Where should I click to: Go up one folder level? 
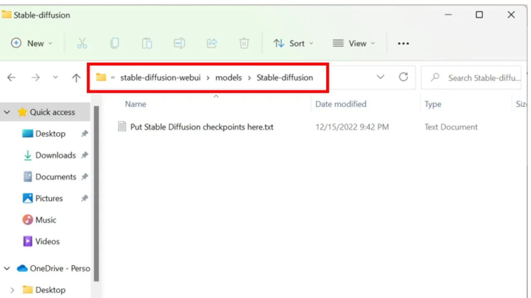click(x=76, y=77)
